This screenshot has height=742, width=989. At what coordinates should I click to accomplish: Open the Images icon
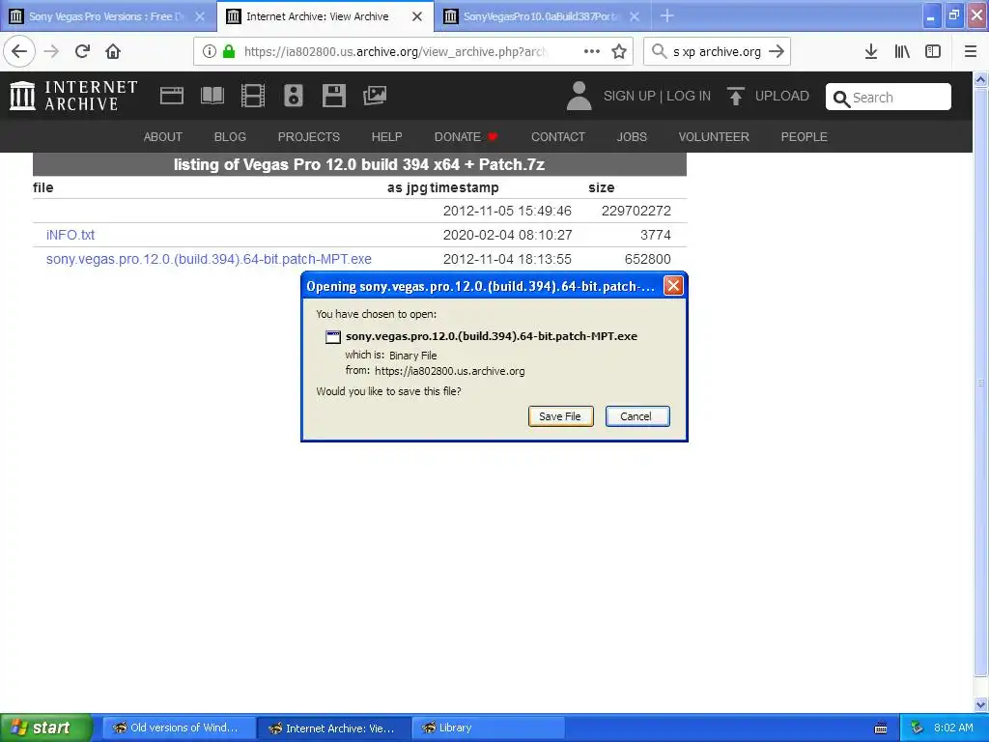coord(375,96)
